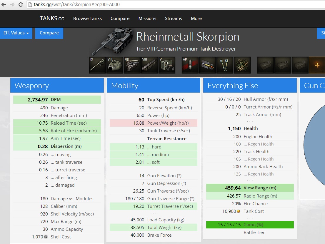Click the browser forward arrow
325x244 pixels.
pyautogui.click(x=12, y=4)
